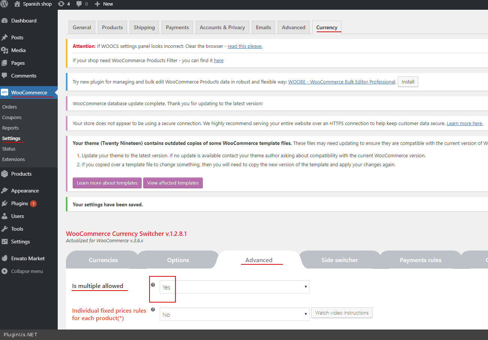488x340 pixels.
Task: Click the Appearance paintbrush icon
Action: pyautogui.click(x=4, y=191)
